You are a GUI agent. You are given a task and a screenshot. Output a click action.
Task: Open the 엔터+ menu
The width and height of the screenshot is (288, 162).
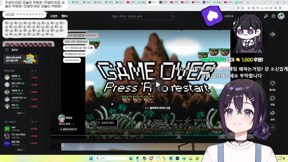64,16
